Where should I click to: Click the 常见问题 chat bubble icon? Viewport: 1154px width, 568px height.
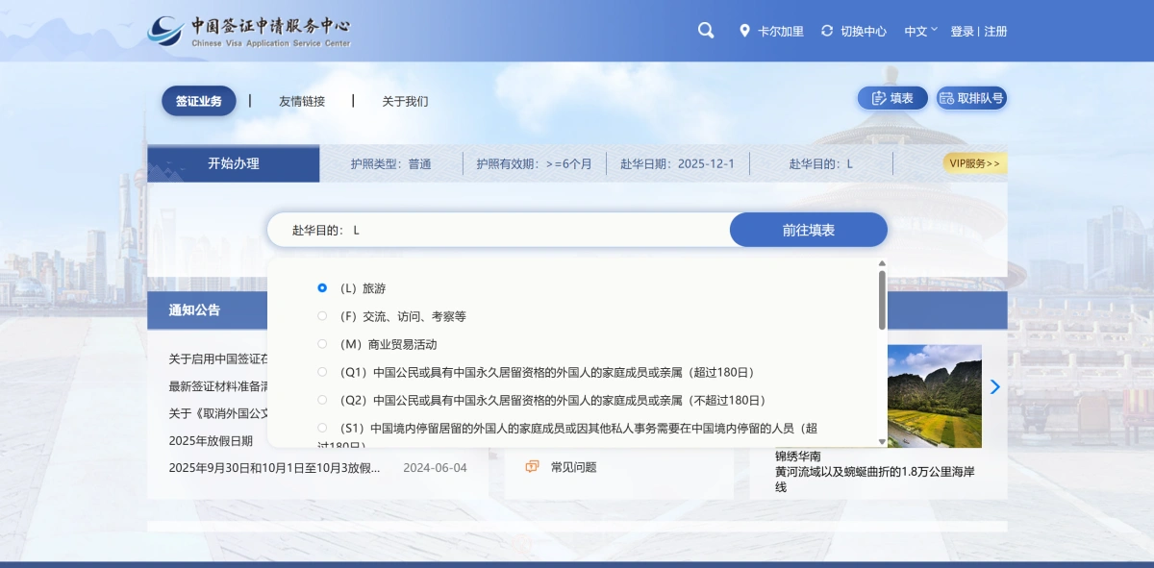point(532,467)
